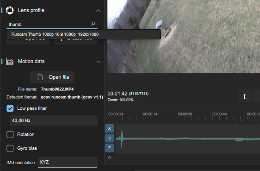Toggle the W axis graph label
Screen dimensions: 260x171
pyautogui.click(x=110, y=158)
